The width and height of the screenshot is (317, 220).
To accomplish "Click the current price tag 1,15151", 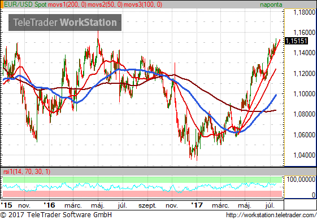I will point(296,41).
